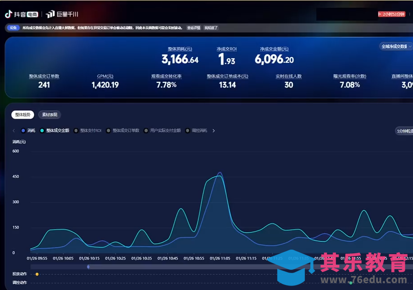The image size is (413, 290).
Task: Switch to the 整体趋势 tab
Action: click(23, 115)
